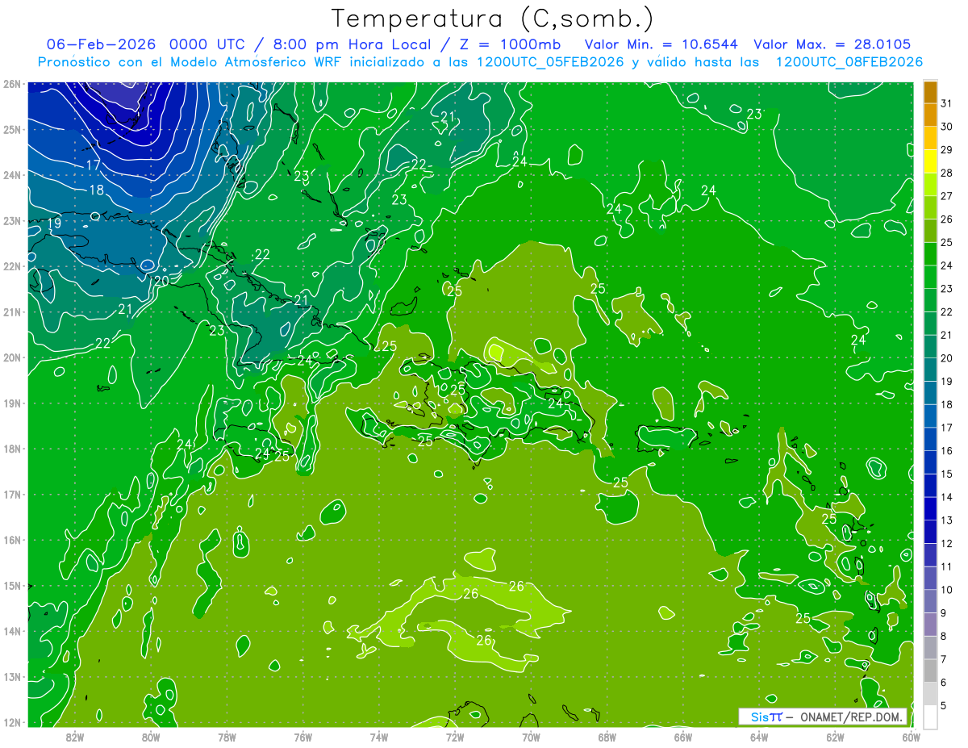The height and width of the screenshot is (748, 968).
Task: Click the '8' value on the color scale
Action: click(x=944, y=637)
